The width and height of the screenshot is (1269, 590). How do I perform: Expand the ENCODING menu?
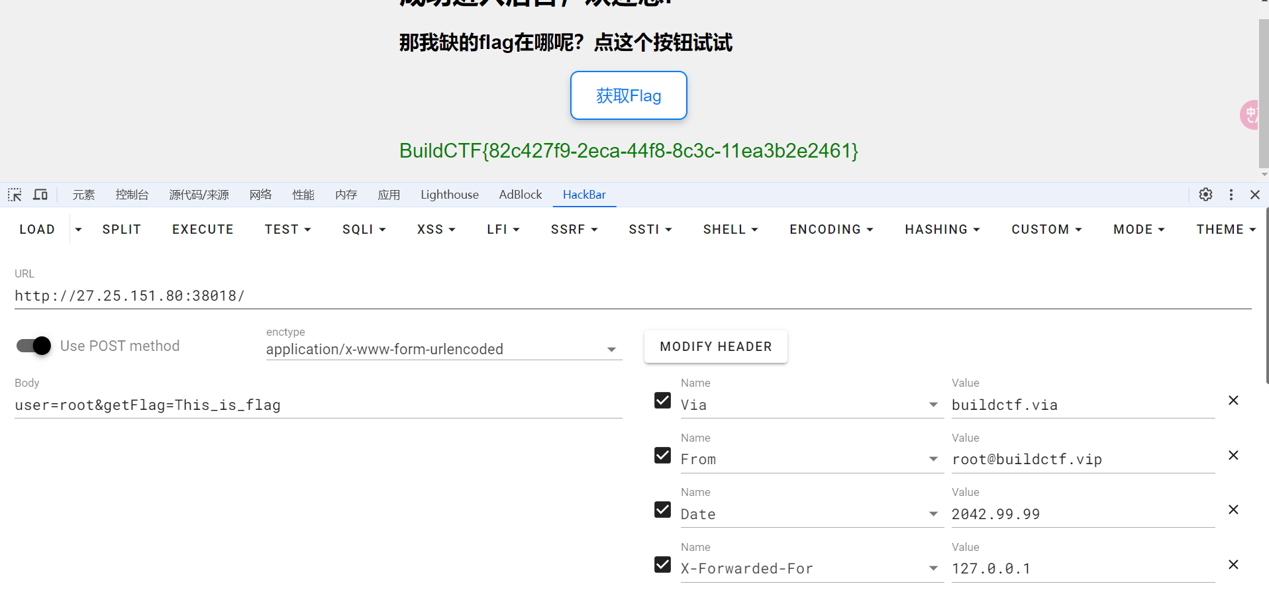point(831,229)
